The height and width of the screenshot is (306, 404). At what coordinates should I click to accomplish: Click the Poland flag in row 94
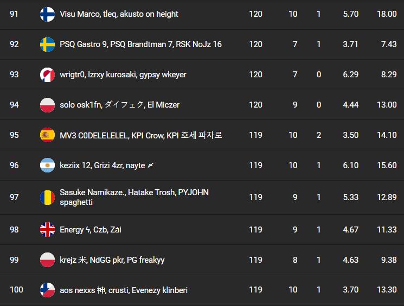[x=47, y=105]
